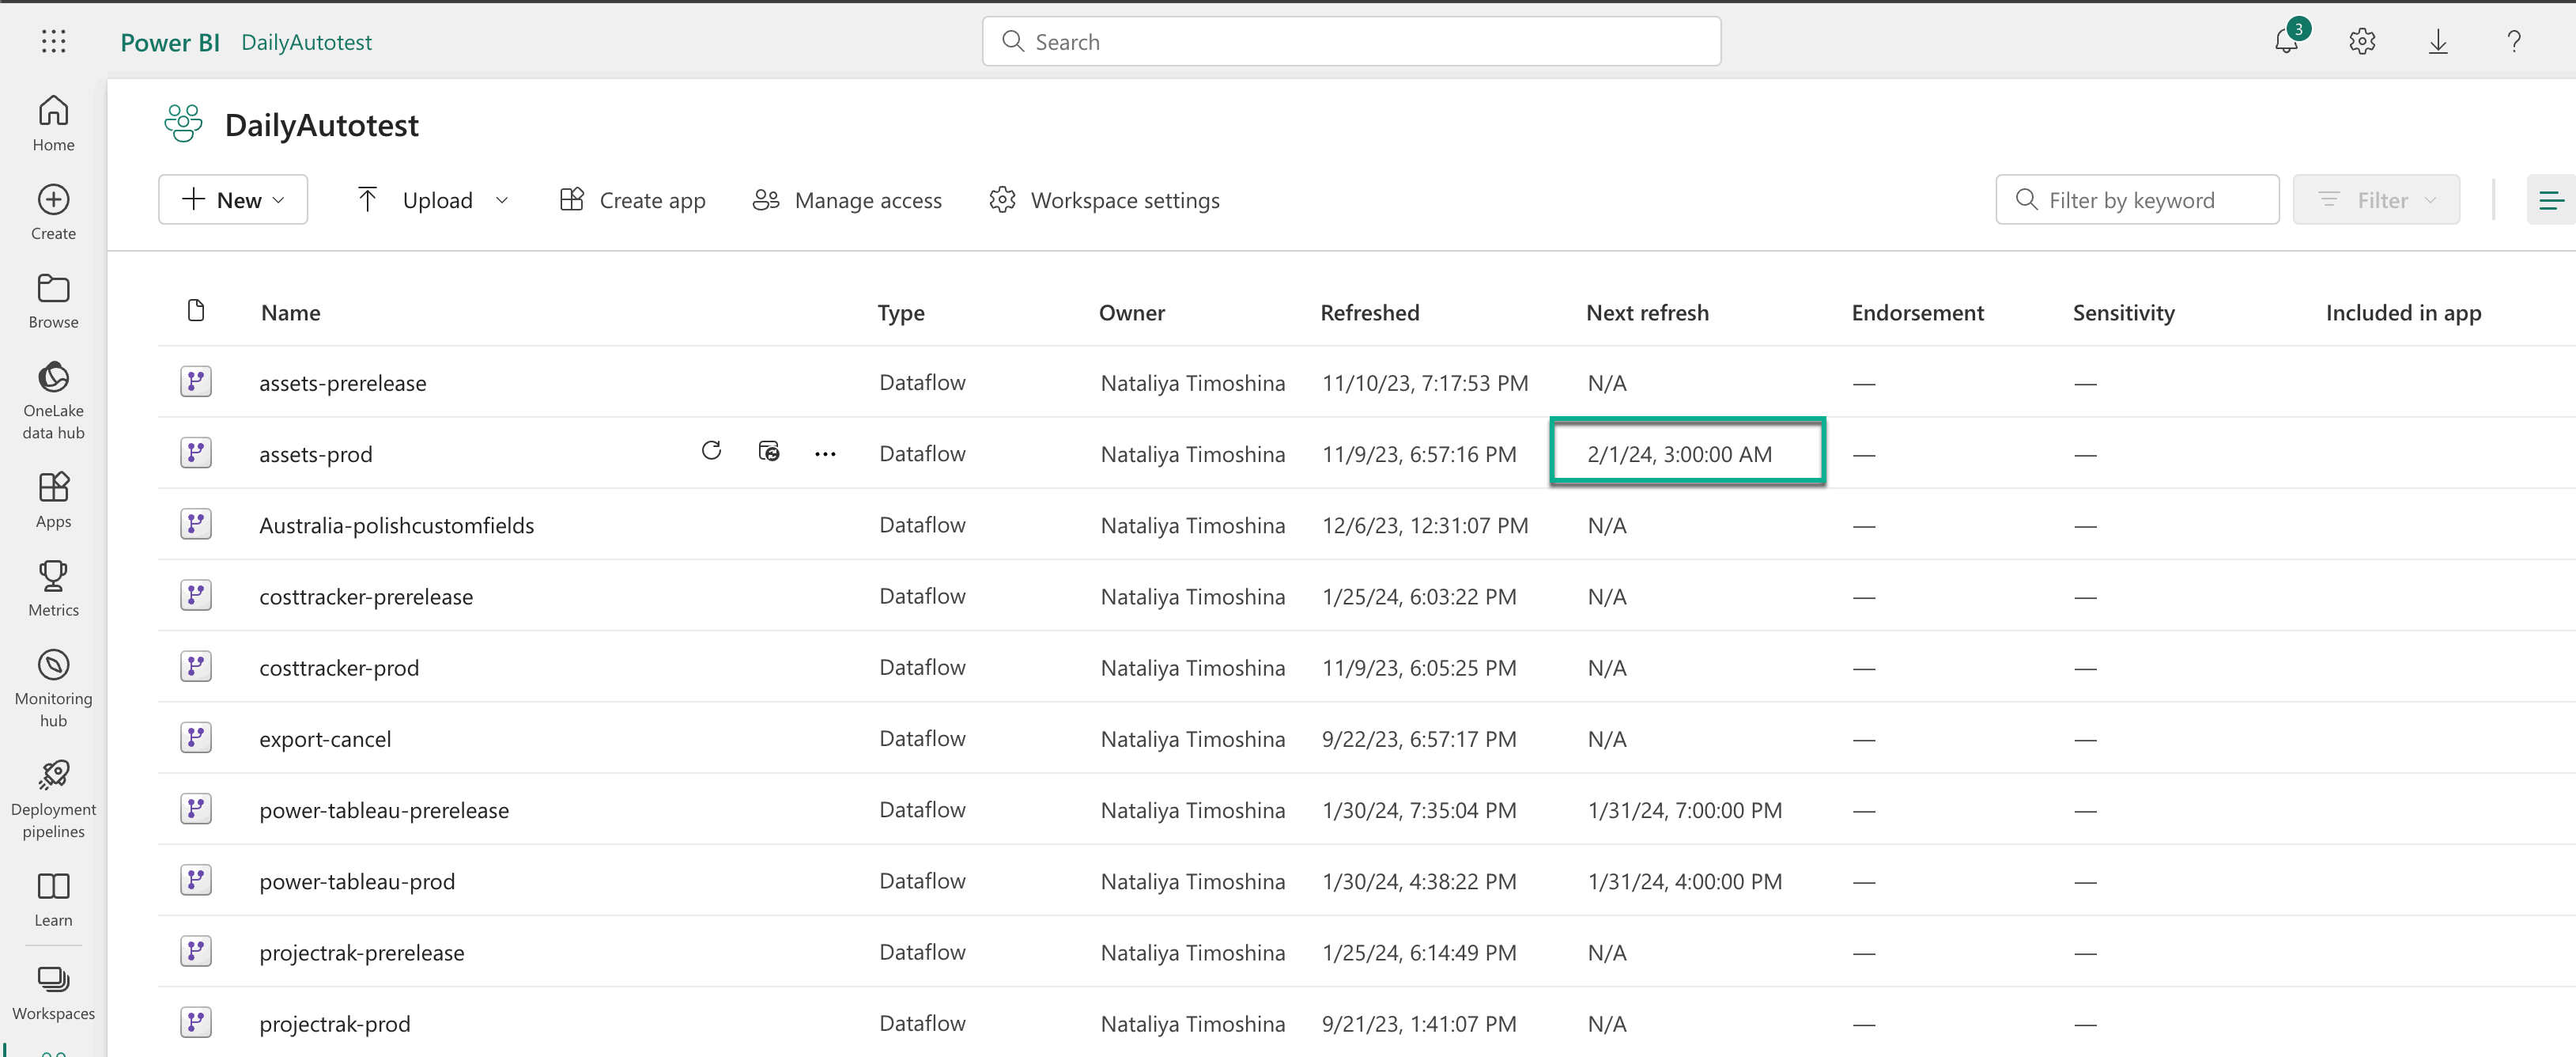Refresh now icon for assets-prod
The height and width of the screenshot is (1057, 2576).
711,452
